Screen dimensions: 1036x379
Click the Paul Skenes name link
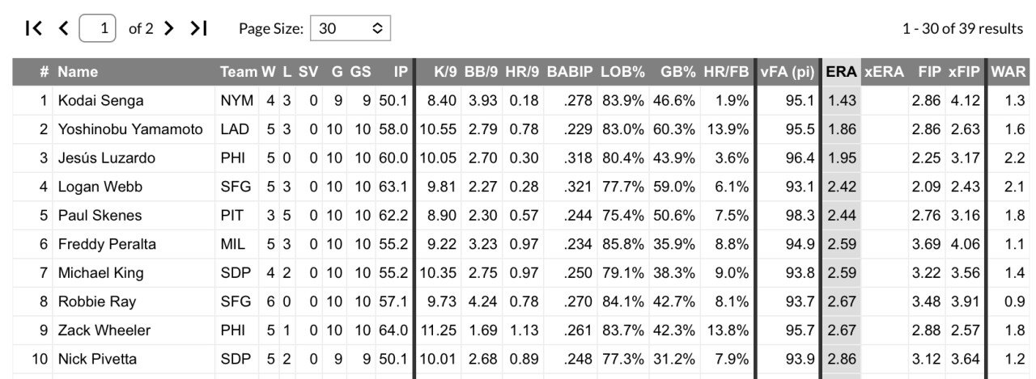pos(100,216)
